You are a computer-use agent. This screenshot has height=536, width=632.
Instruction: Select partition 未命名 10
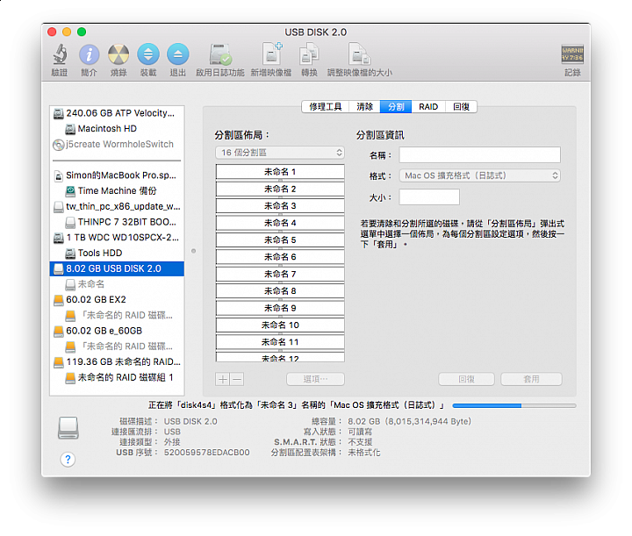[280, 325]
